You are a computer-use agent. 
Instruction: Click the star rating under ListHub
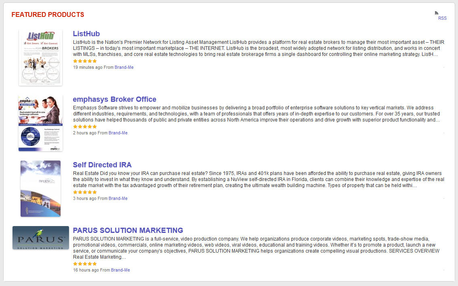(85, 61)
